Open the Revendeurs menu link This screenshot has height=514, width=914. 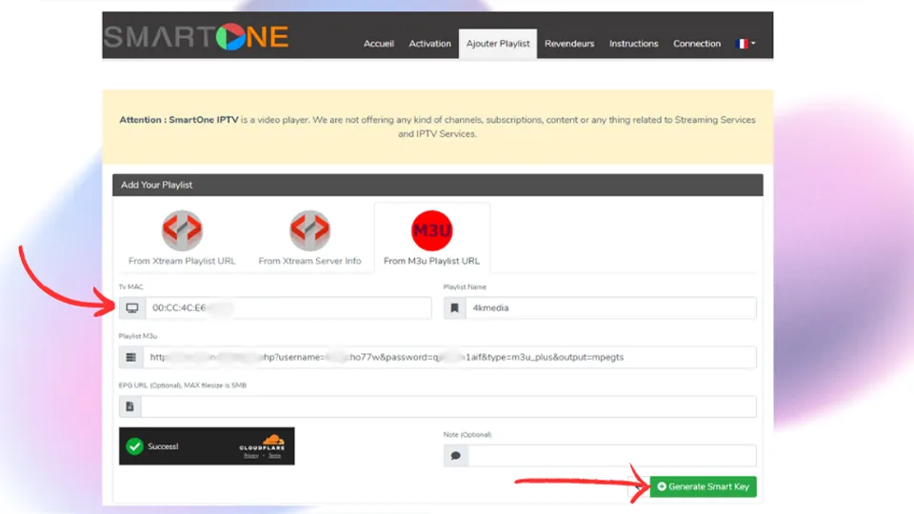point(569,44)
